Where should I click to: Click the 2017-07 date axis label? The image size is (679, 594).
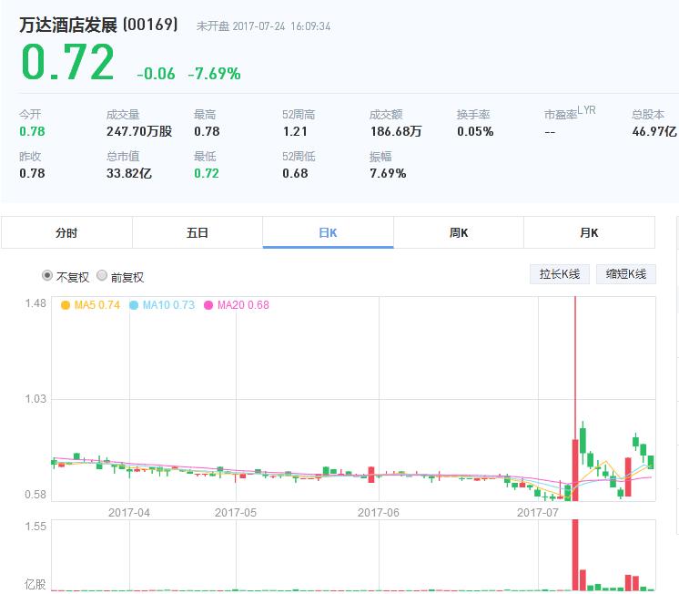(x=537, y=512)
